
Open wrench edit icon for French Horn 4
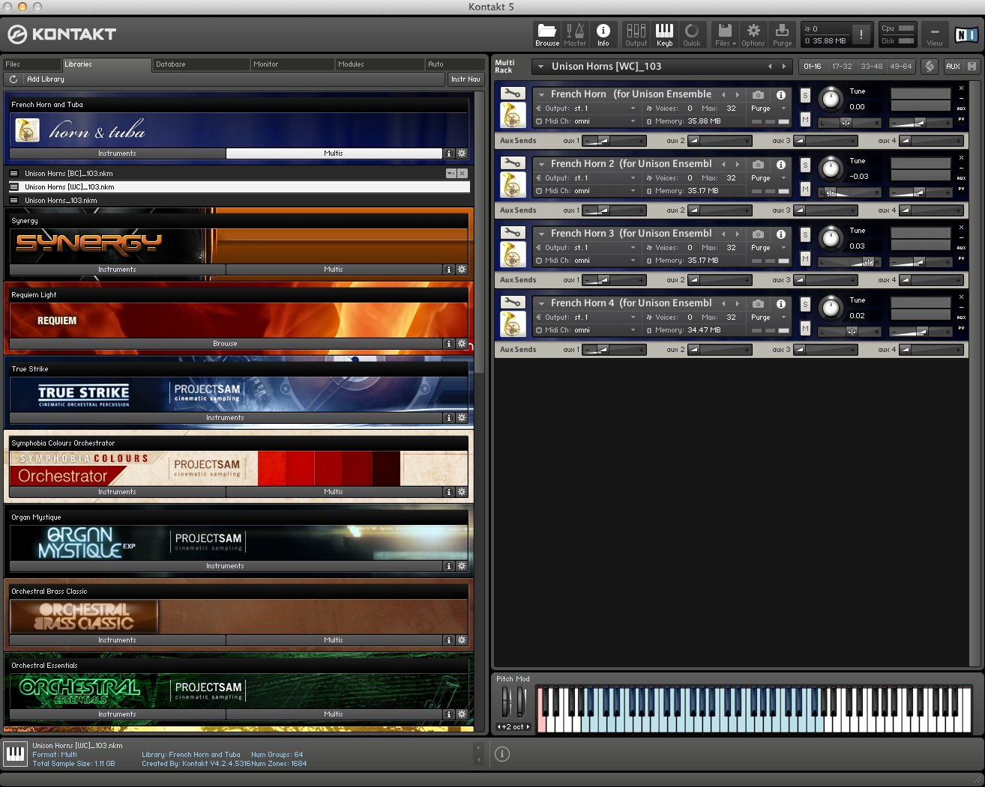pyautogui.click(x=512, y=303)
